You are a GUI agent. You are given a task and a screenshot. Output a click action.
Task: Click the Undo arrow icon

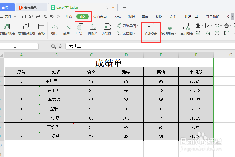[x=52, y=16]
